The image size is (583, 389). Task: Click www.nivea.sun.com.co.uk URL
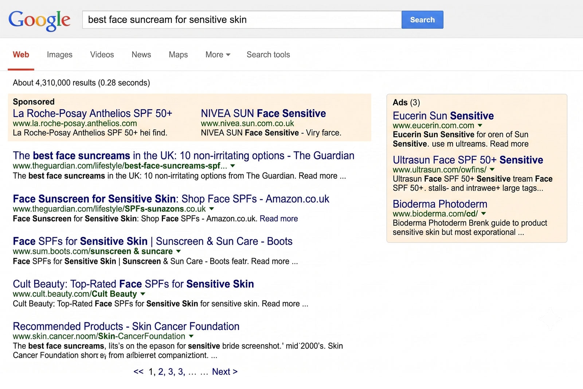[x=247, y=124]
